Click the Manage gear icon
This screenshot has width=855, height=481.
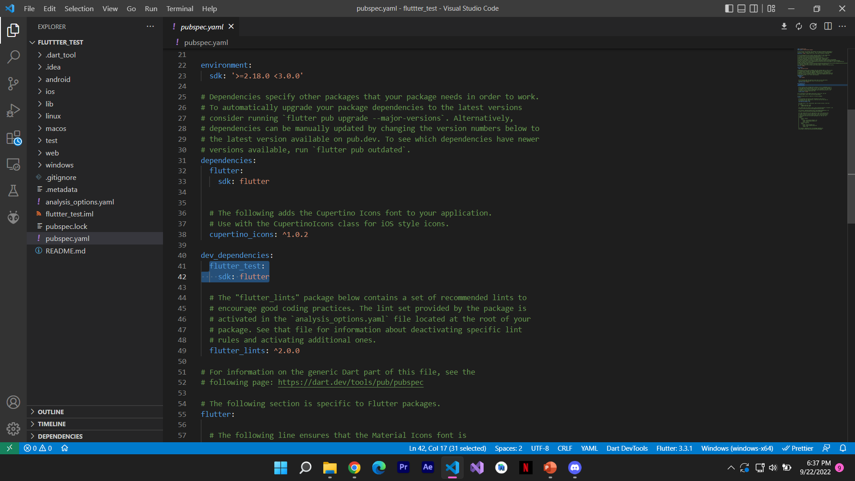[13, 429]
